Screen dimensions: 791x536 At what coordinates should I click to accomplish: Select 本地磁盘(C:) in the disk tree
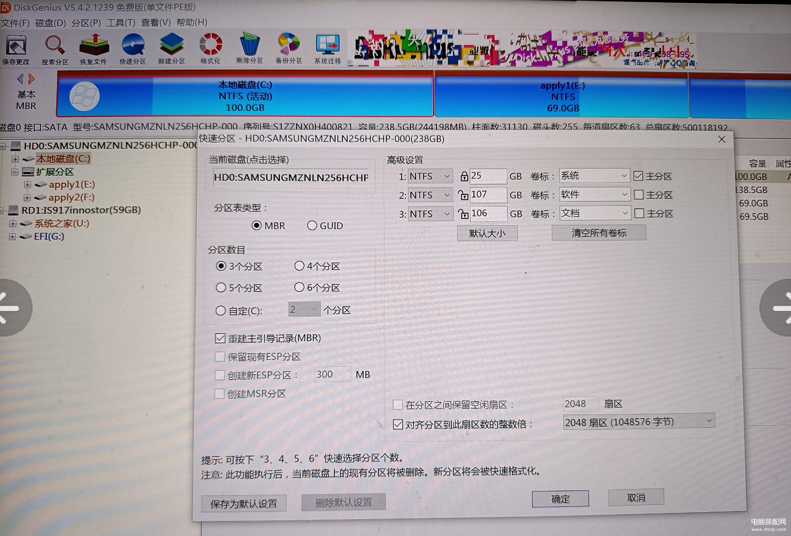point(63,159)
